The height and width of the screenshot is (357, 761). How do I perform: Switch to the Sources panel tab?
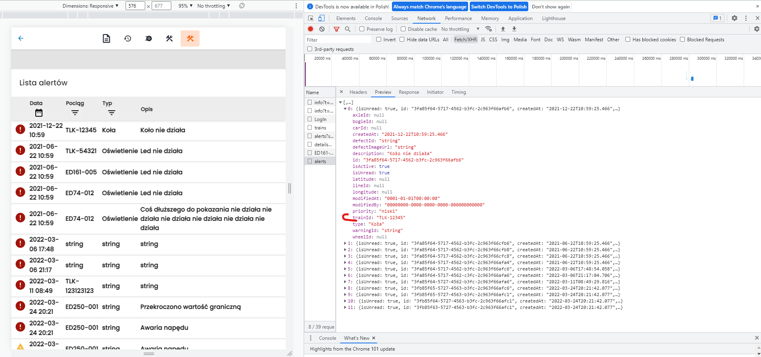point(400,18)
